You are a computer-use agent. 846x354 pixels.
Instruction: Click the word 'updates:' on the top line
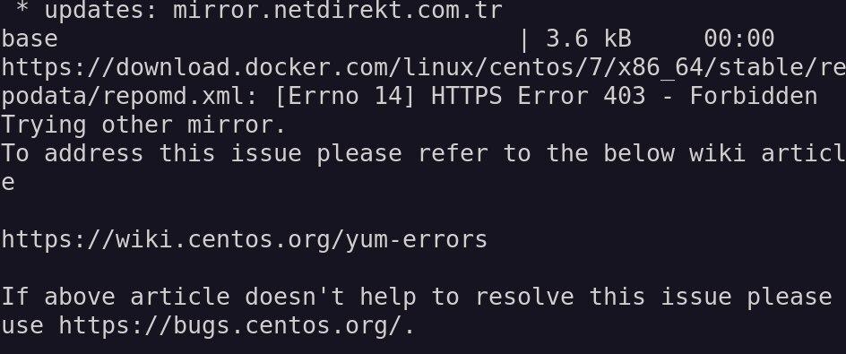pos(101,10)
